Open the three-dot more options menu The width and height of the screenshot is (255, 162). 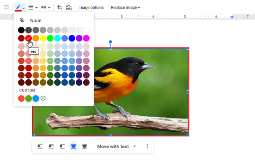coord(147,146)
